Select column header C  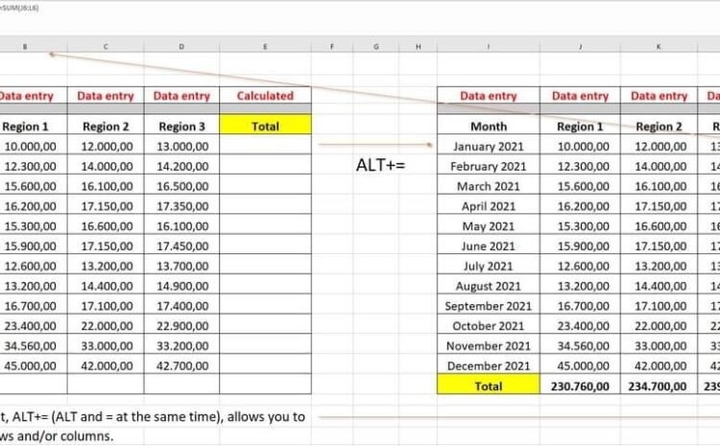106,46
